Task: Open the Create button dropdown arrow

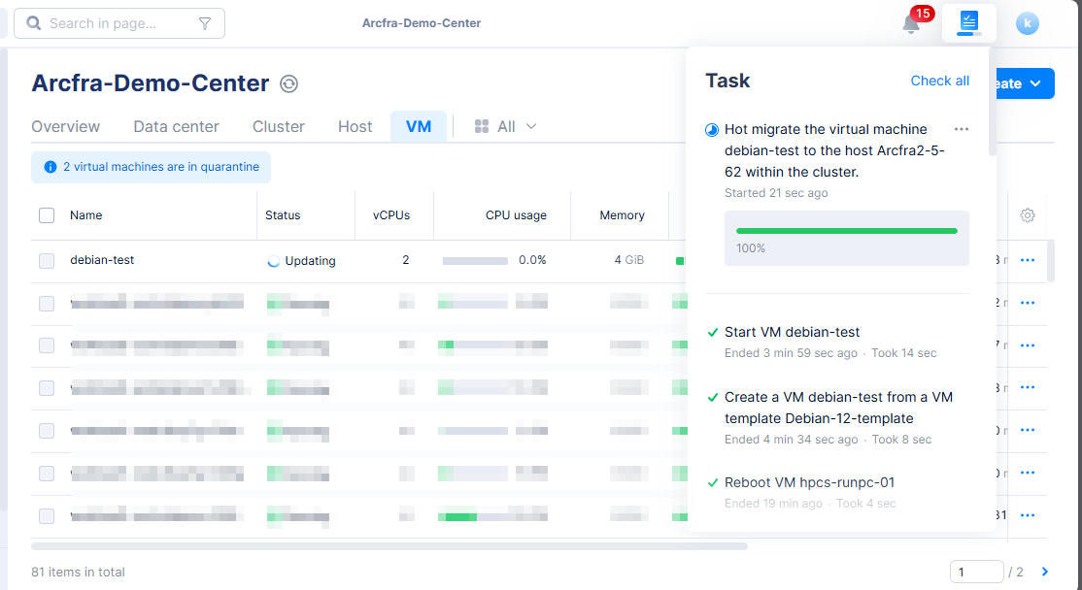Action: click(1035, 83)
